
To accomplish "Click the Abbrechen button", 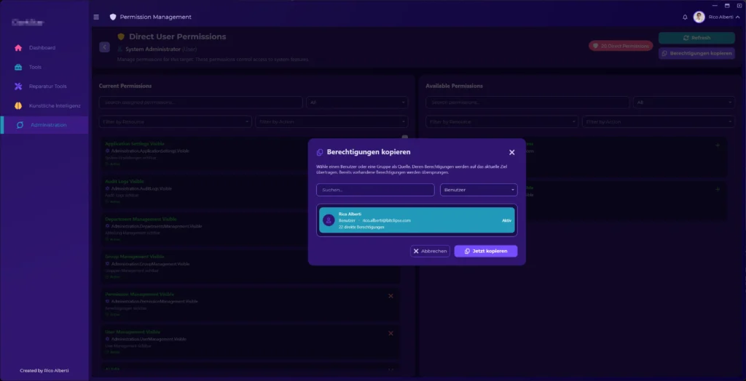I will coord(430,252).
